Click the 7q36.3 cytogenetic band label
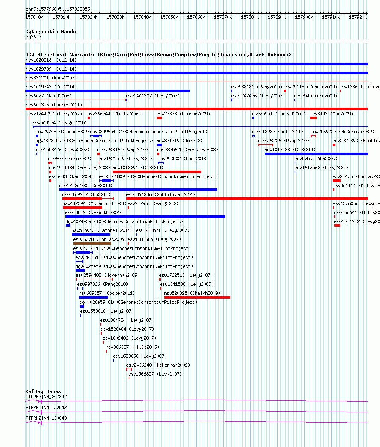This screenshot has width=380, height=447. point(33,37)
